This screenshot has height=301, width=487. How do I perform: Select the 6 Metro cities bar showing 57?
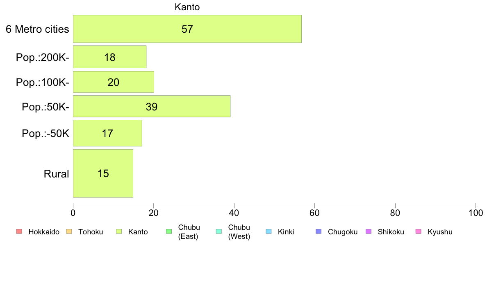pyautogui.click(x=187, y=29)
